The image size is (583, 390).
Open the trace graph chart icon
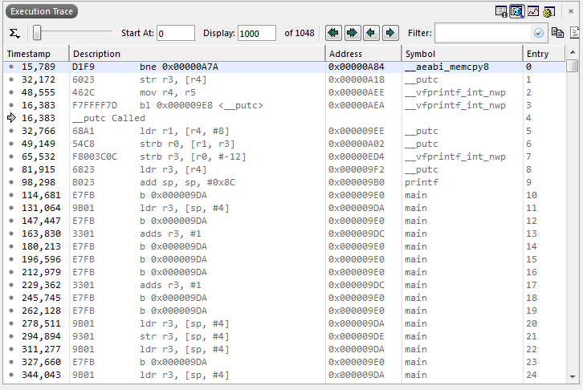coord(533,11)
